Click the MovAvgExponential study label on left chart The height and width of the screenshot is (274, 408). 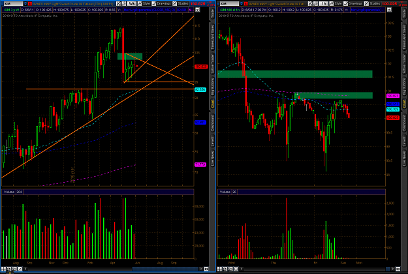[149, 10]
